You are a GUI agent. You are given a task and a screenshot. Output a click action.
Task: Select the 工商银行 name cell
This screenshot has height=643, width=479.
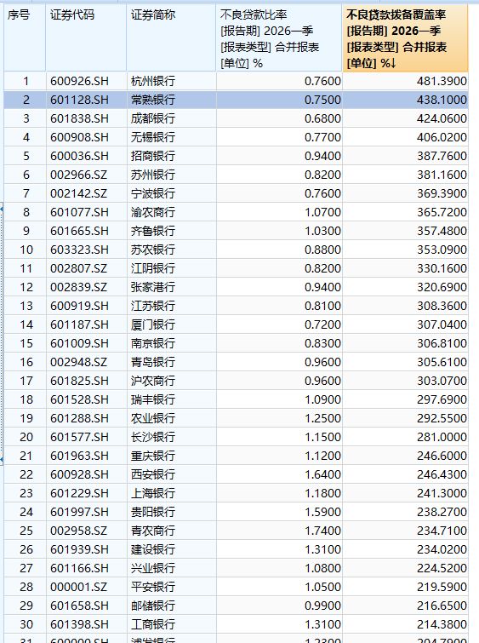click(x=153, y=624)
